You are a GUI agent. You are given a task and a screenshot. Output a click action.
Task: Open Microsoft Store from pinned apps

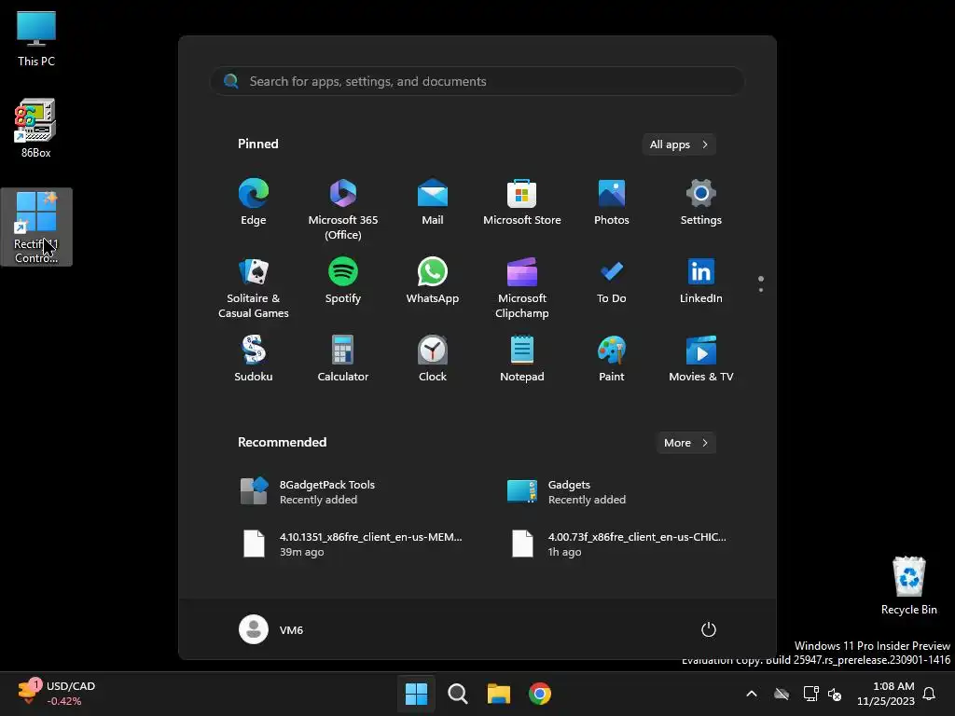[x=522, y=202]
